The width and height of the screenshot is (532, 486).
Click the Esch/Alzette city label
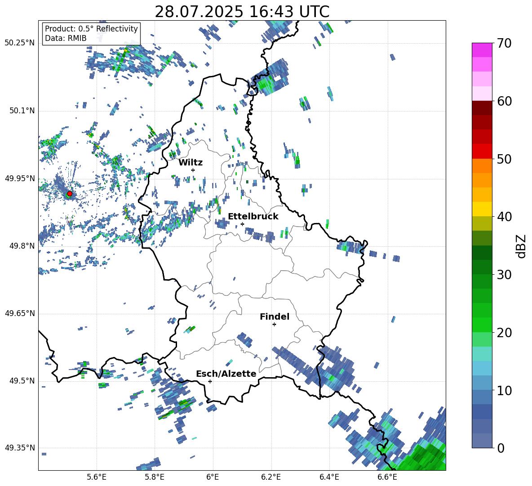(226, 374)
